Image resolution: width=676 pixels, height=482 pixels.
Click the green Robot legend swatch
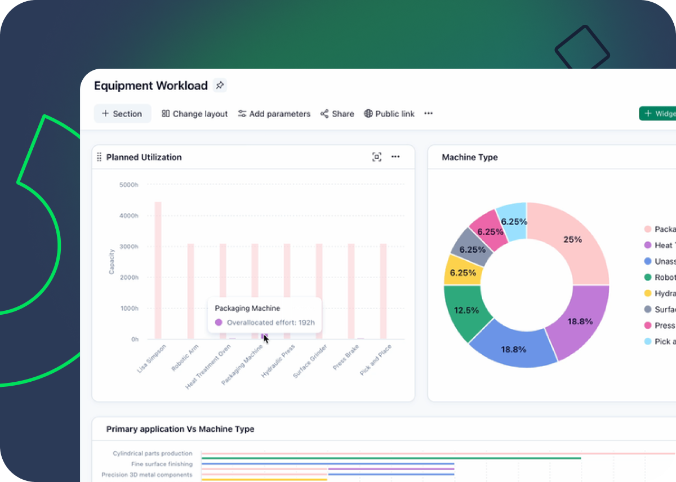[x=647, y=277]
